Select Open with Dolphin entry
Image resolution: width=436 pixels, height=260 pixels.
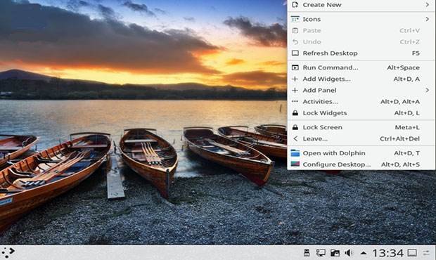[361, 152]
